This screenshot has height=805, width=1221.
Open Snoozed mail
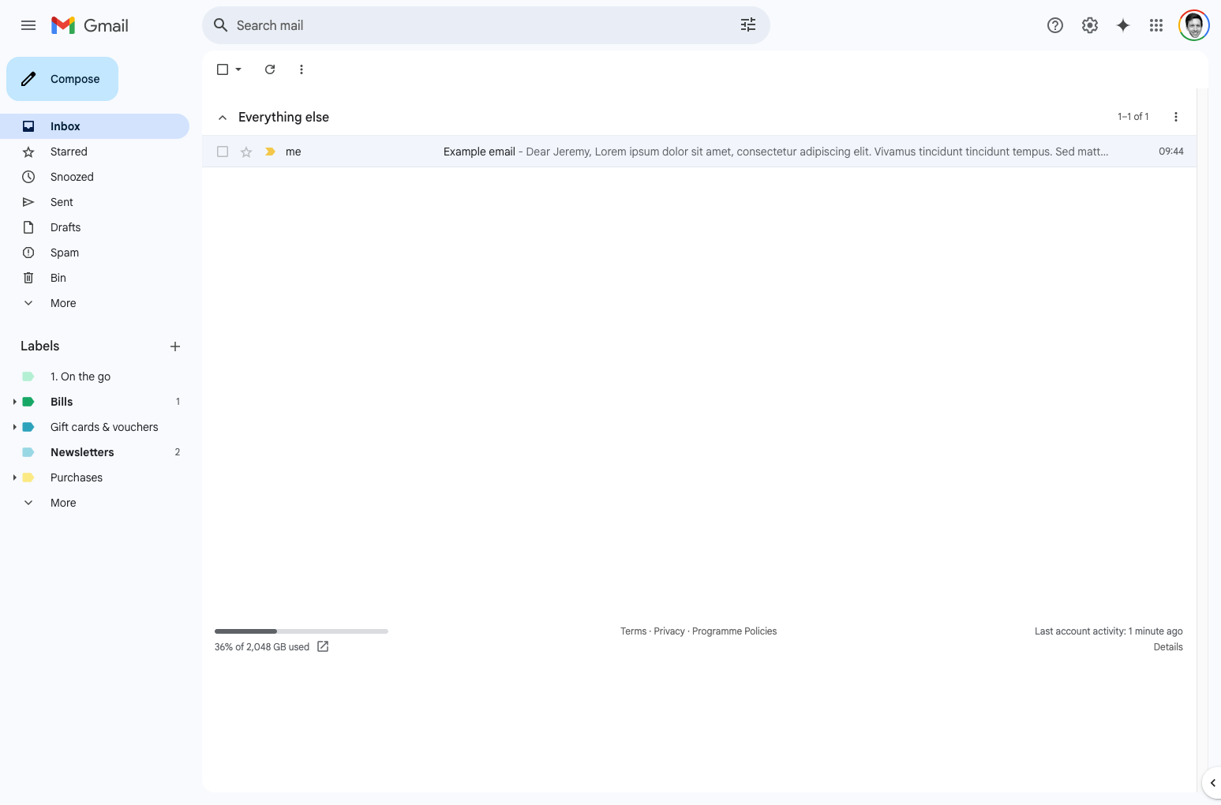click(95, 177)
